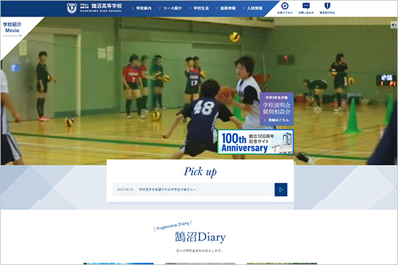Open the 100th Anniversary site banner

(256, 142)
